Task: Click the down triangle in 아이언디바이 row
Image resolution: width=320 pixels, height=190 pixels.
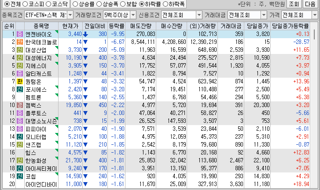Action: click(85, 184)
